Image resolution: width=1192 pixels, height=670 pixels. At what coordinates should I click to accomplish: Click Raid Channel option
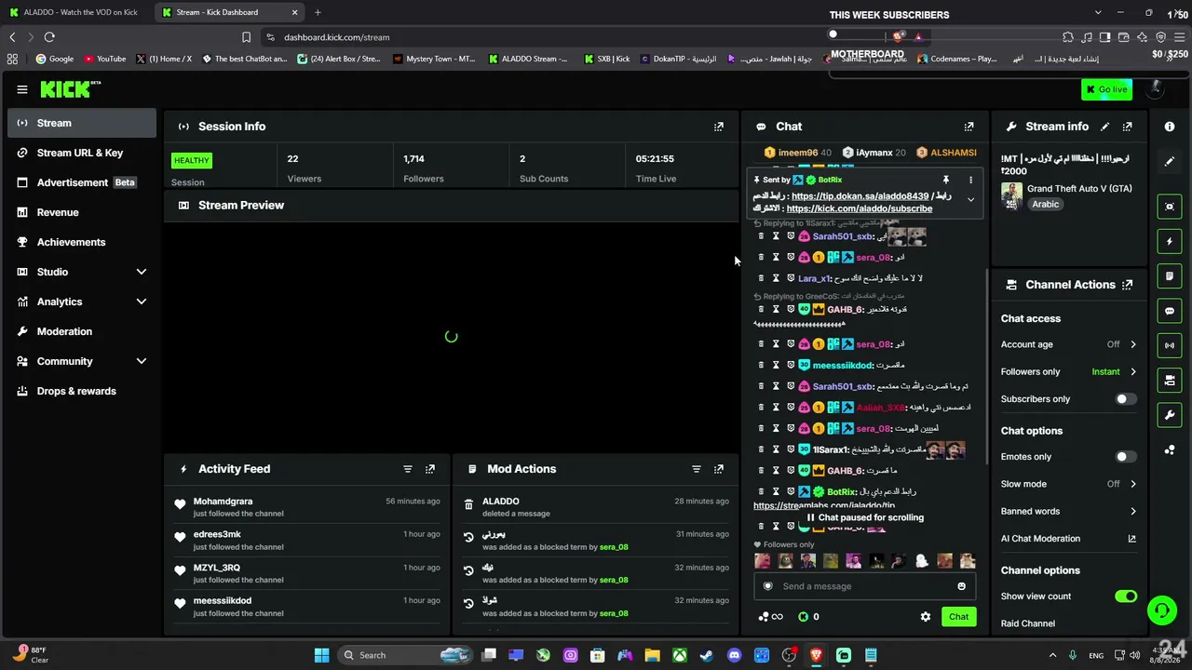pos(1028,623)
